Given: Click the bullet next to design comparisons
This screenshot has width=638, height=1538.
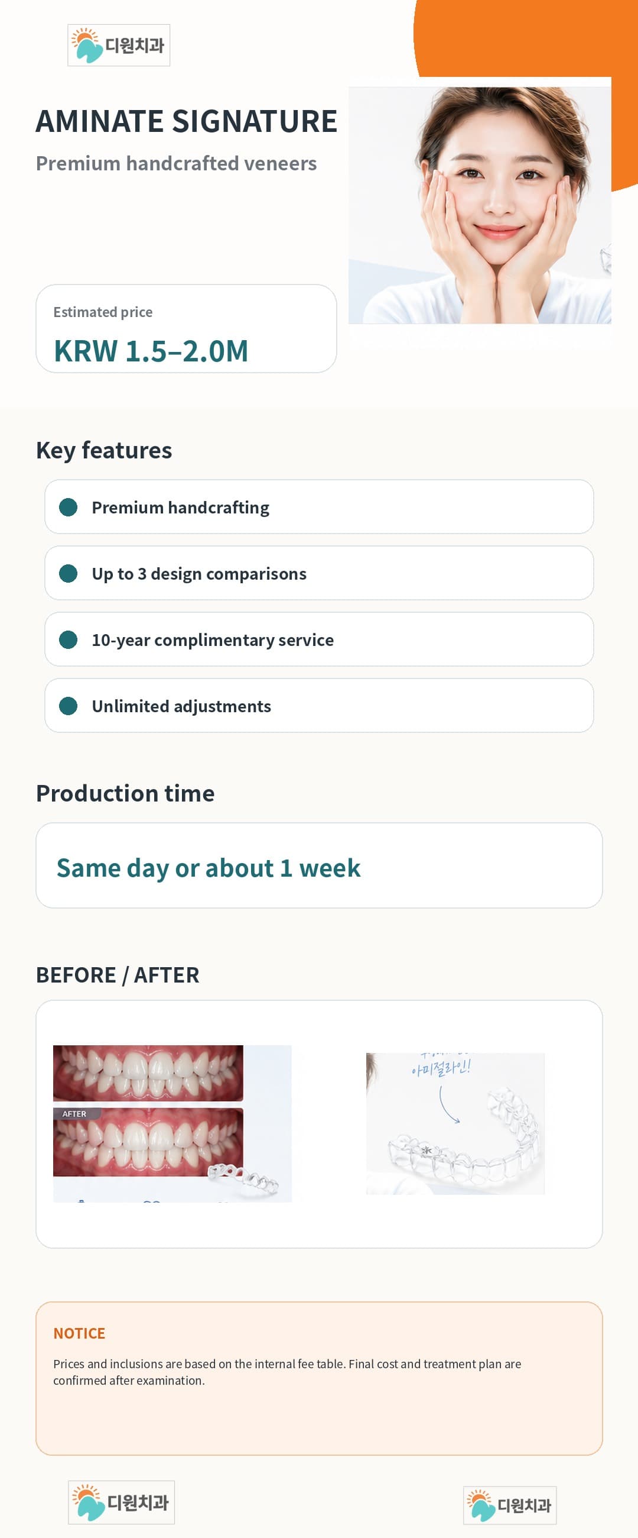Looking at the screenshot, I should point(69,573).
